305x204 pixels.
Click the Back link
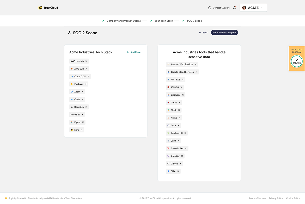click(x=203, y=33)
